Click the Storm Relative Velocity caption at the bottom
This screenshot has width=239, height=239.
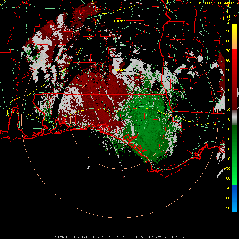point(119,237)
